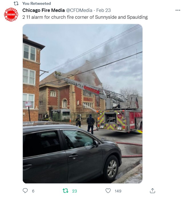186x197 pixels.
Task: Click the 149 likes count
Action: click(118, 191)
